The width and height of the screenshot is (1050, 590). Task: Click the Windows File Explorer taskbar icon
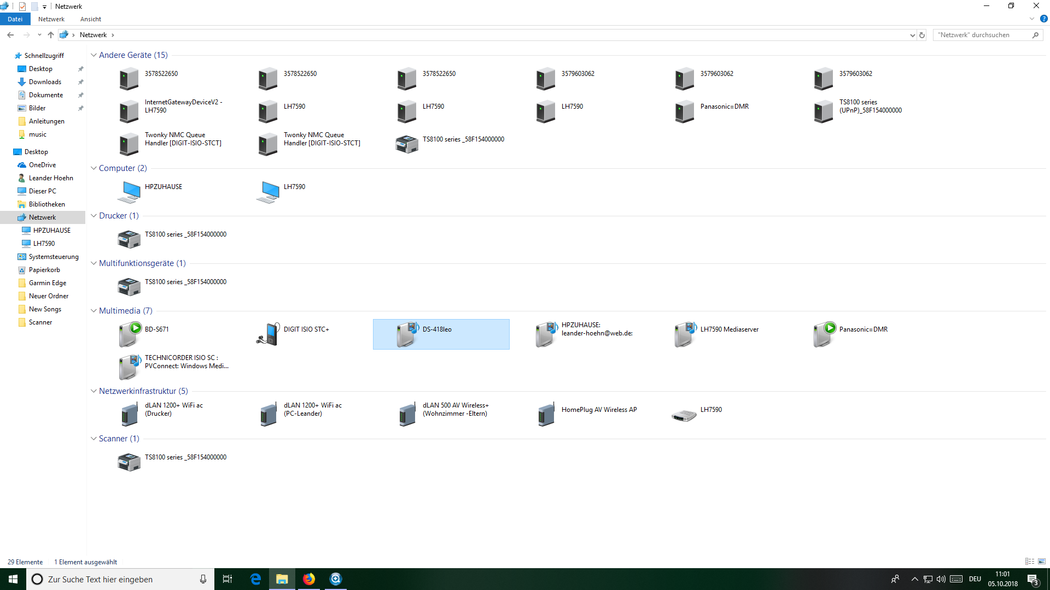(x=282, y=579)
